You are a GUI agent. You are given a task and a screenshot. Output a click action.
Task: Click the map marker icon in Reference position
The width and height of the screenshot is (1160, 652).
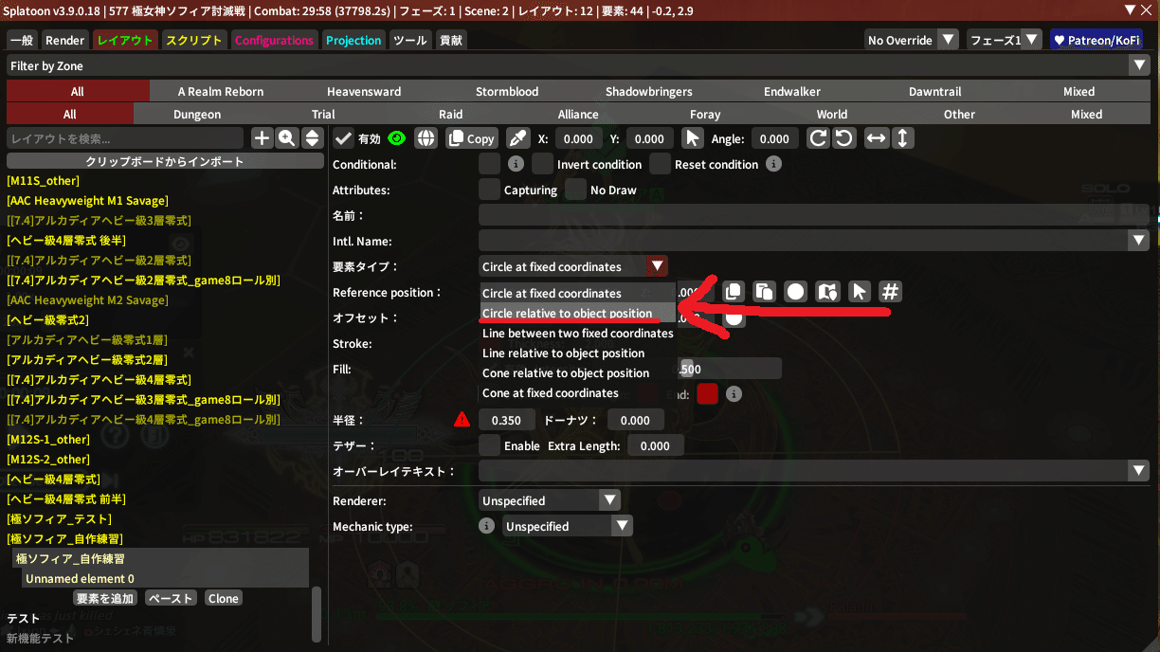826,292
